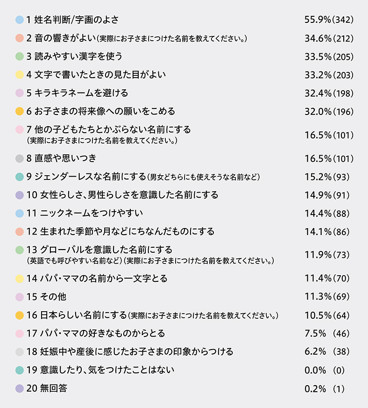Image resolution: width=368 pixels, height=408 pixels.
Task: Click the pink dot beside 他の子どもたちとかぶらない名前にする
Action: tap(19, 129)
